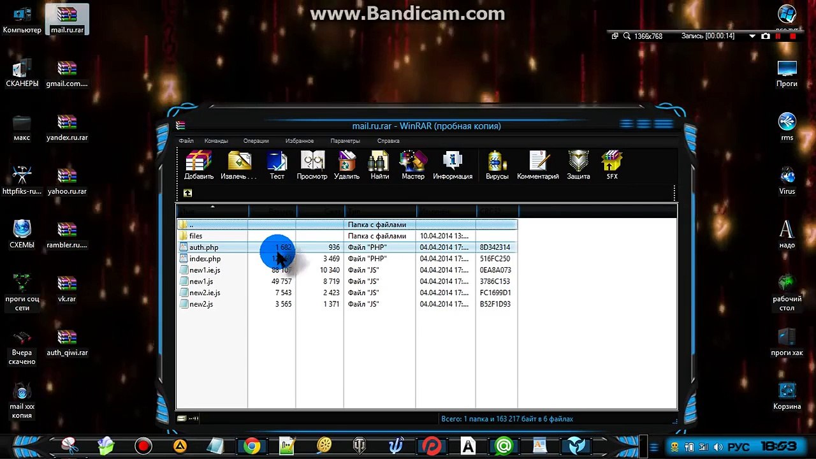The height and width of the screenshot is (459, 816).
Task: Select the auth.php file
Action: 347,247
